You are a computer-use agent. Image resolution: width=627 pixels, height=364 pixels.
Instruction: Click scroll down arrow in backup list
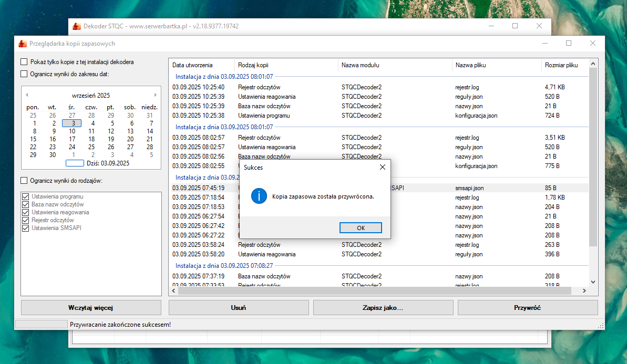click(x=593, y=282)
